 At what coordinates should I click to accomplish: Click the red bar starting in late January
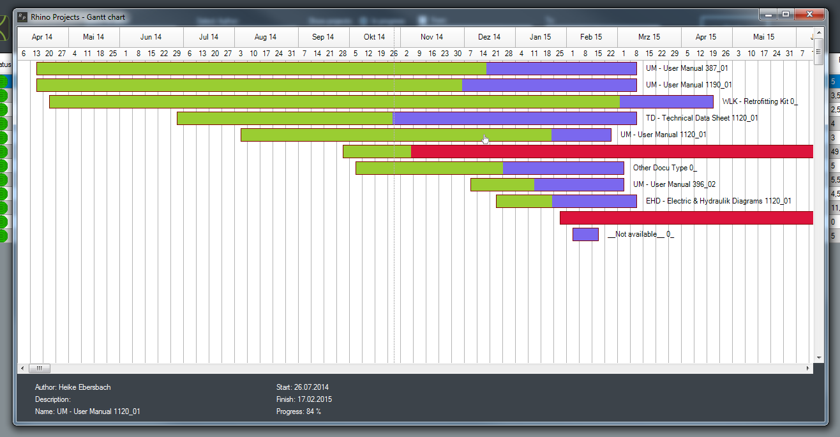(x=686, y=218)
